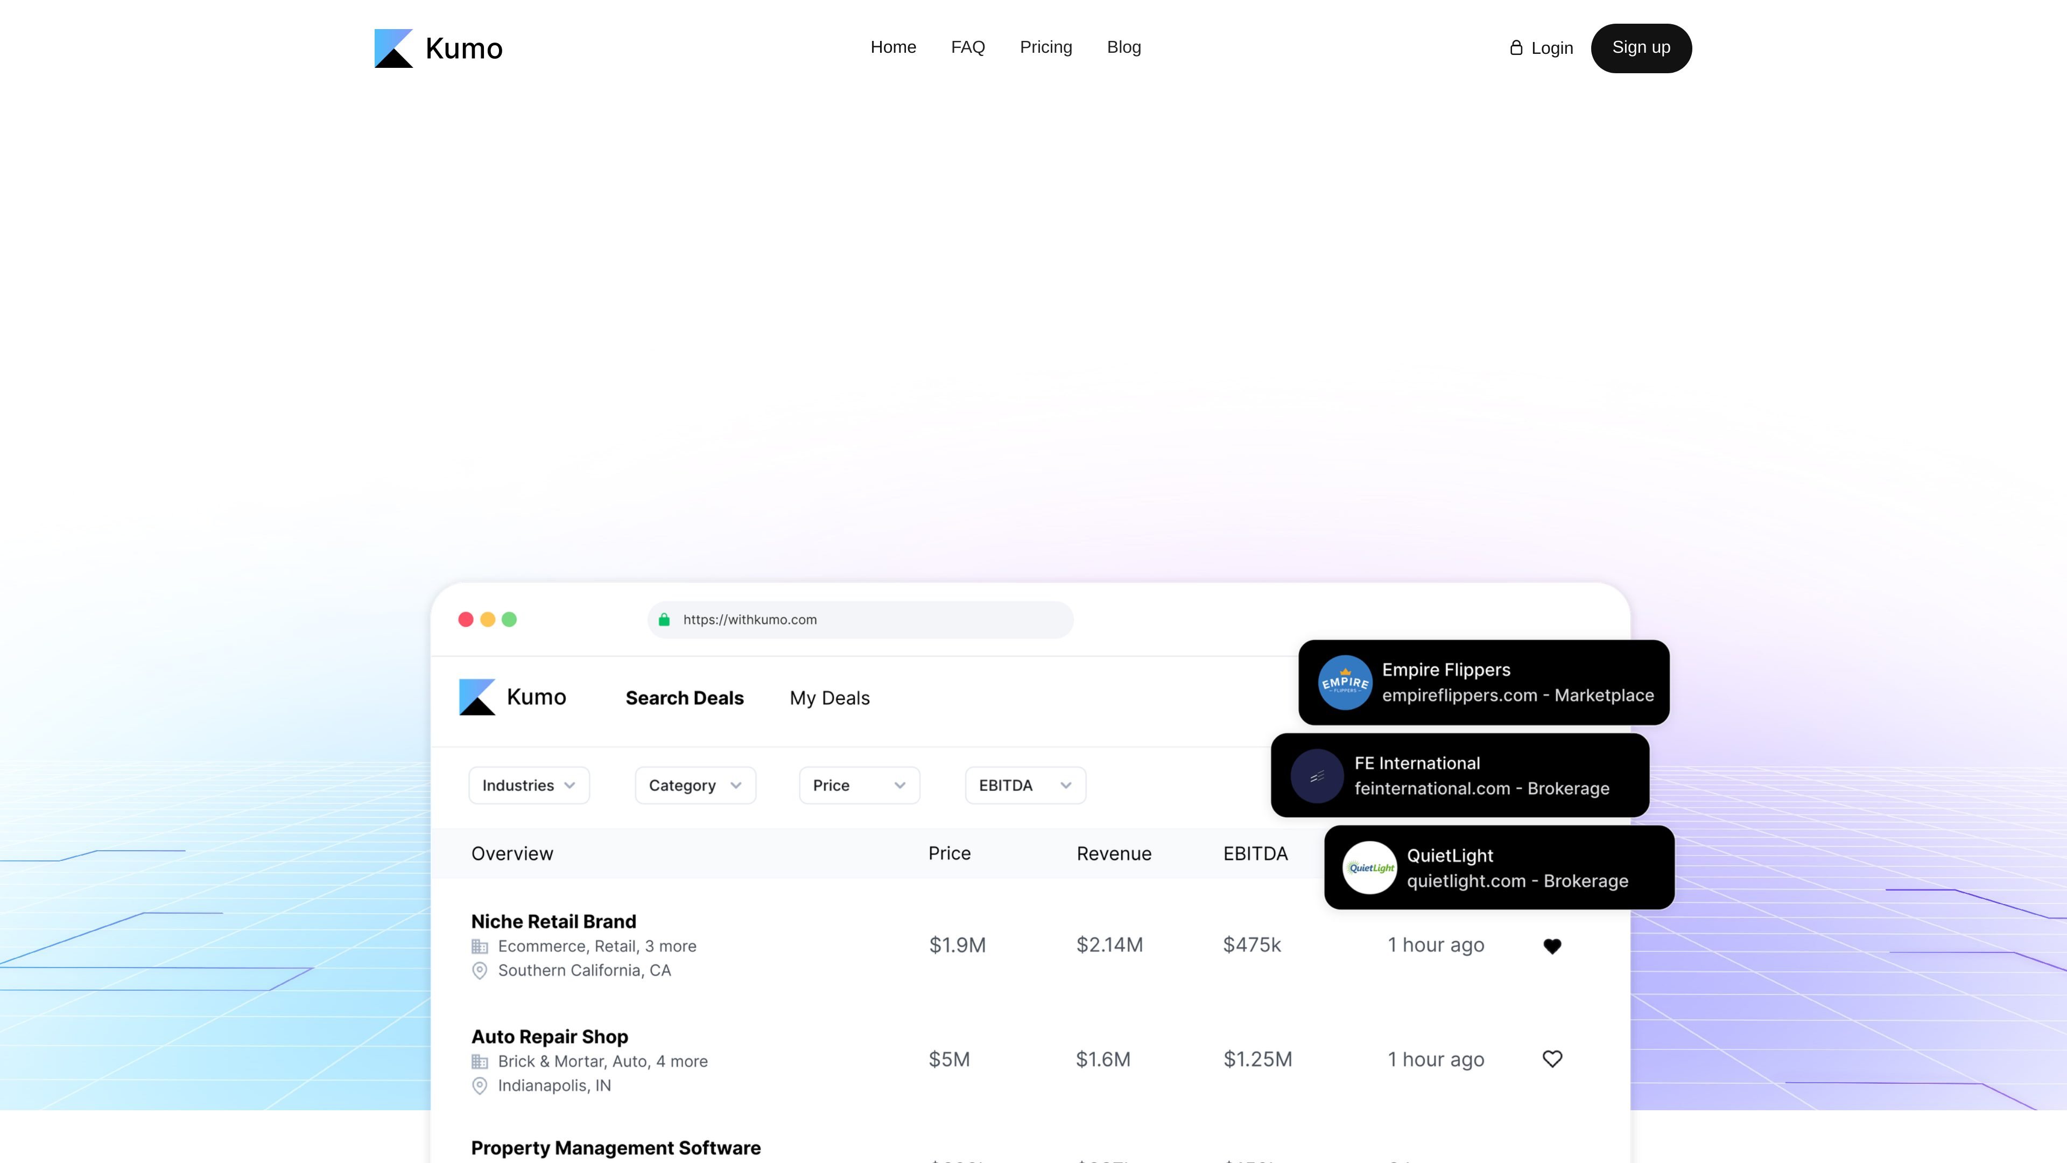
Task: Click the green padlock in address bar
Action: click(x=664, y=620)
